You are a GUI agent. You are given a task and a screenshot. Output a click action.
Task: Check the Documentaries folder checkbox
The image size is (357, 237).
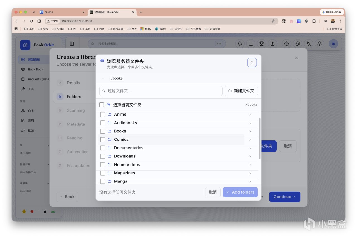pos(103,148)
